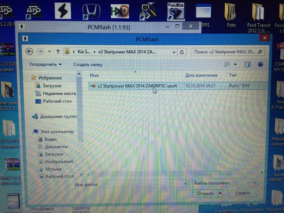
Task: Click the help question mark icon
Action: click(x=260, y=65)
